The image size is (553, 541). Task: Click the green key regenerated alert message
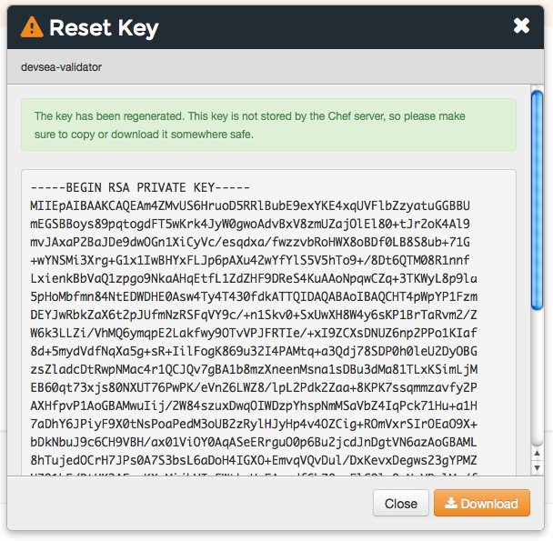(x=268, y=125)
